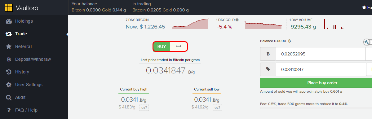Open History clock icon in sidebar
Image resolution: width=372 pixels, height=119 pixels.
pyautogui.click(x=9, y=72)
